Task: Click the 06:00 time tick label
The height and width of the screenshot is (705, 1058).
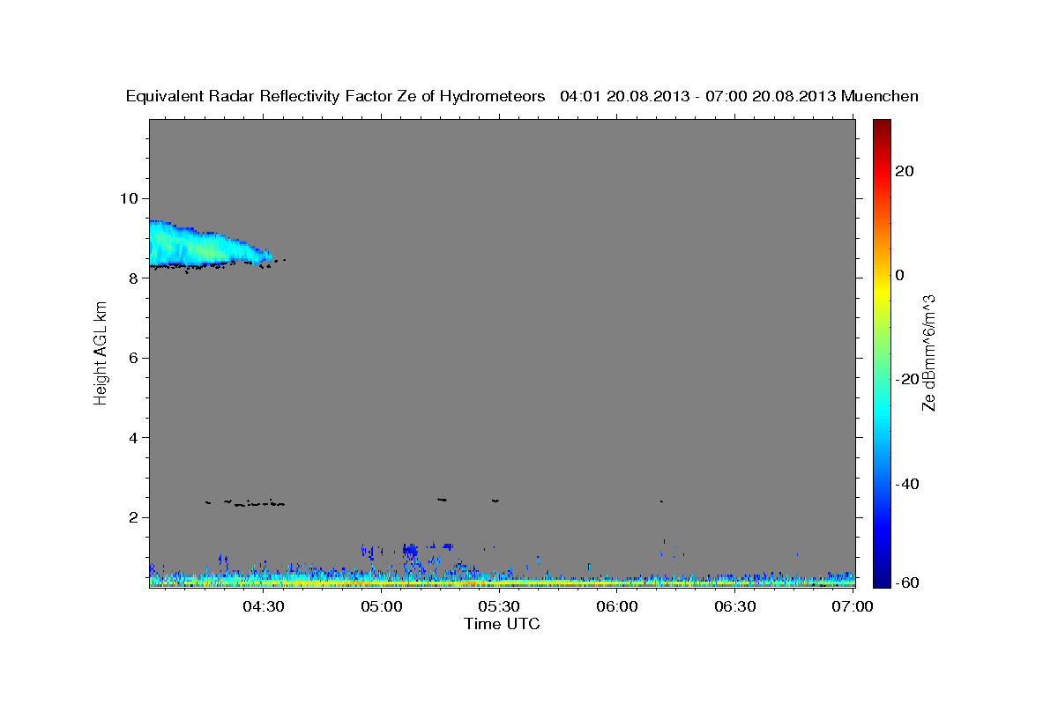Action: click(x=617, y=606)
